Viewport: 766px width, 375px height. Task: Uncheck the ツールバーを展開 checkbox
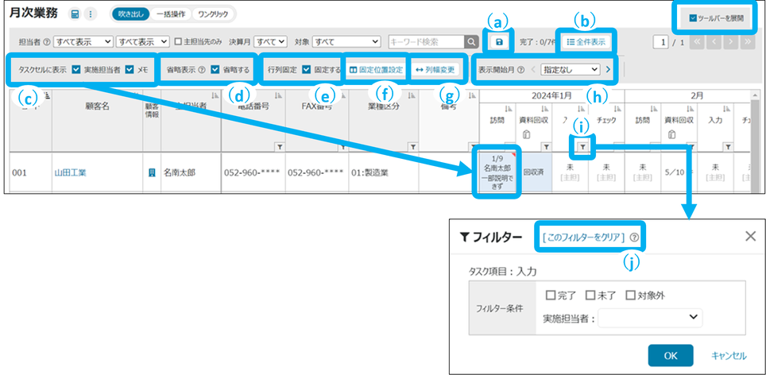pyautogui.click(x=694, y=17)
